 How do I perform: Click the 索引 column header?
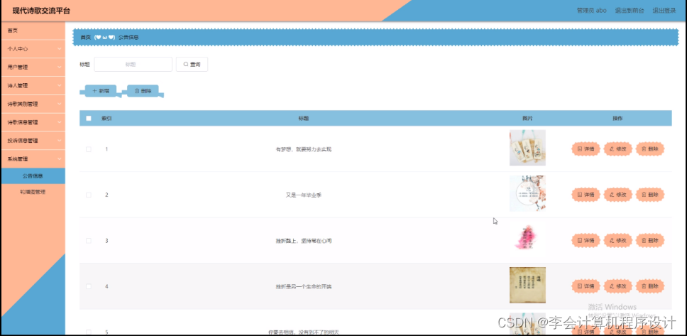click(106, 119)
